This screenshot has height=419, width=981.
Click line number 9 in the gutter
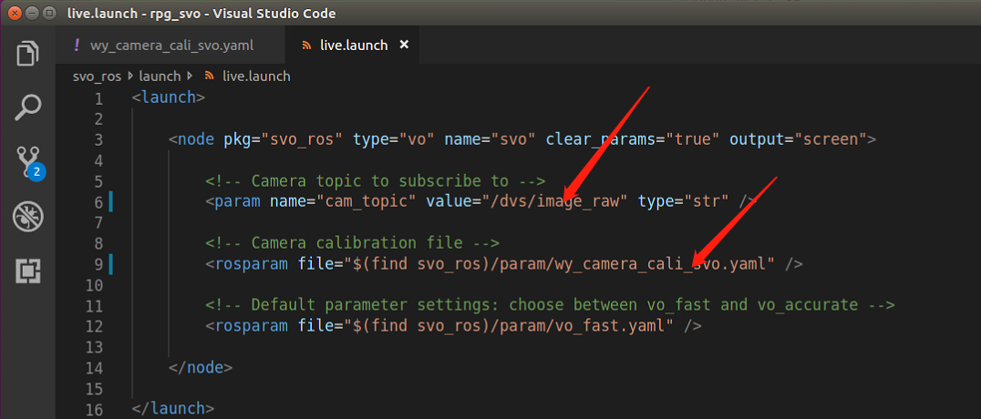click(98, 264)
